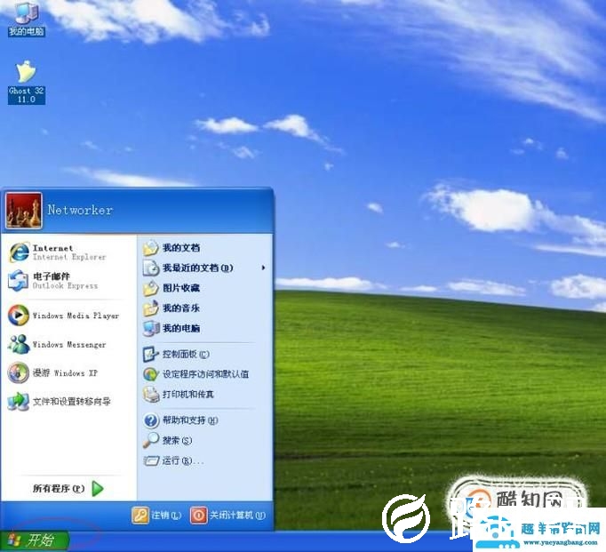This screenshot has width=606, height=552.
Task: Open the 运行 dialog icon
Action: pyautogui.click(x=151, y=460)
